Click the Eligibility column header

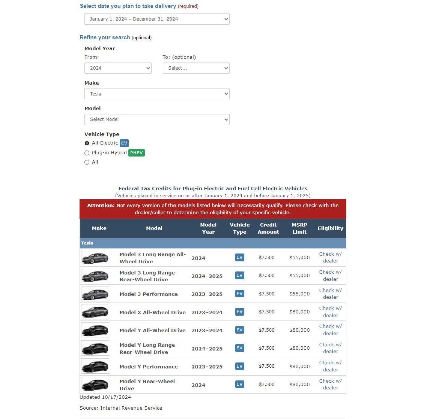tap(330, 228)
